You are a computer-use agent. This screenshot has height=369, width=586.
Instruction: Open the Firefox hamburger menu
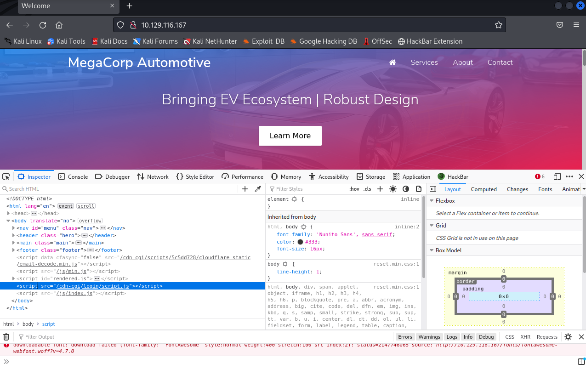tap(576, 25)
